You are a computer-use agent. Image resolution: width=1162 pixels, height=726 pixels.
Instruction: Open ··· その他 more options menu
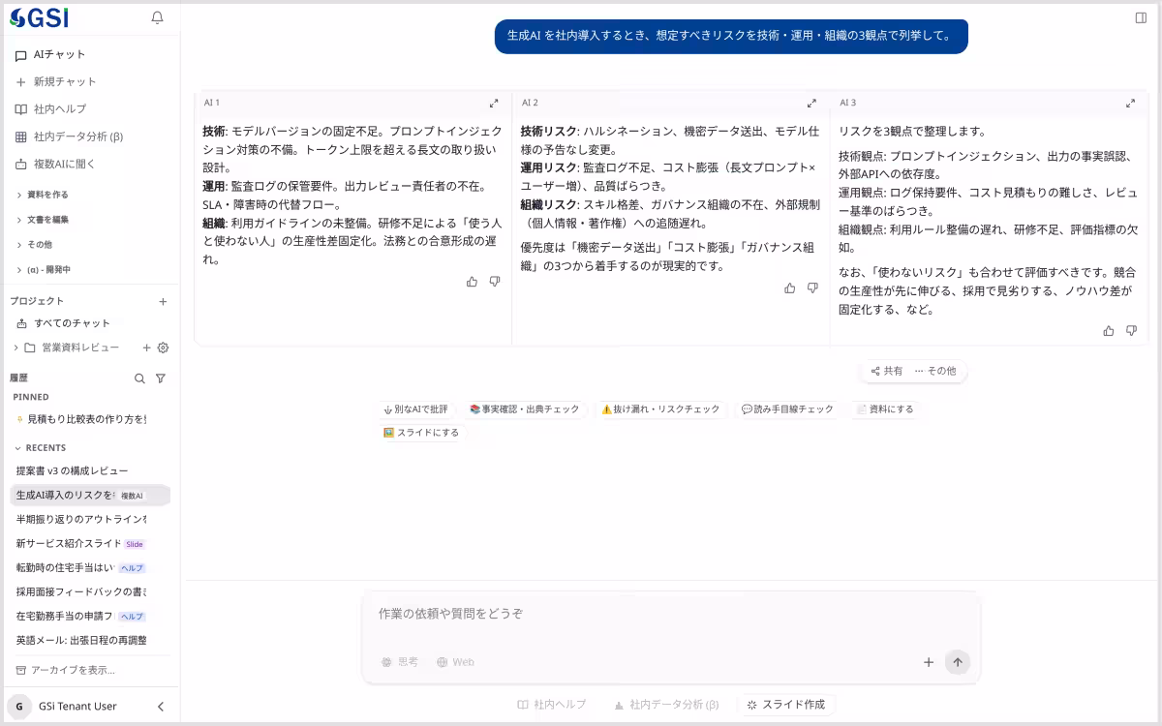935,371
